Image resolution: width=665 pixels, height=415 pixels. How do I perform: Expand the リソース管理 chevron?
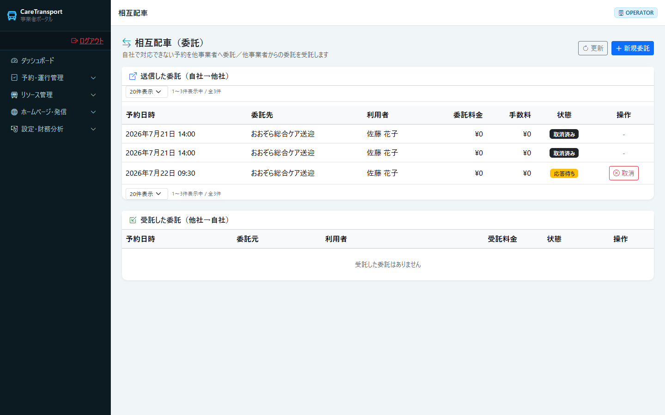pyautogui.click(x=93, y=95)
